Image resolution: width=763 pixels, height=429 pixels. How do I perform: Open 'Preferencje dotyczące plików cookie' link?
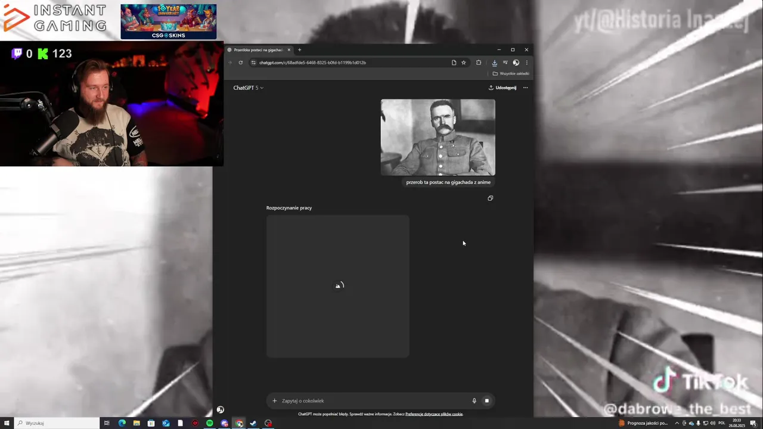pyautogui.click(x=434, y=414)
